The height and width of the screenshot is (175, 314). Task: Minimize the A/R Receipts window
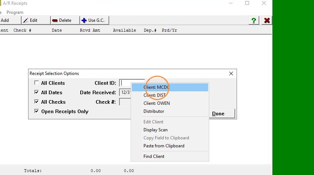231,3
